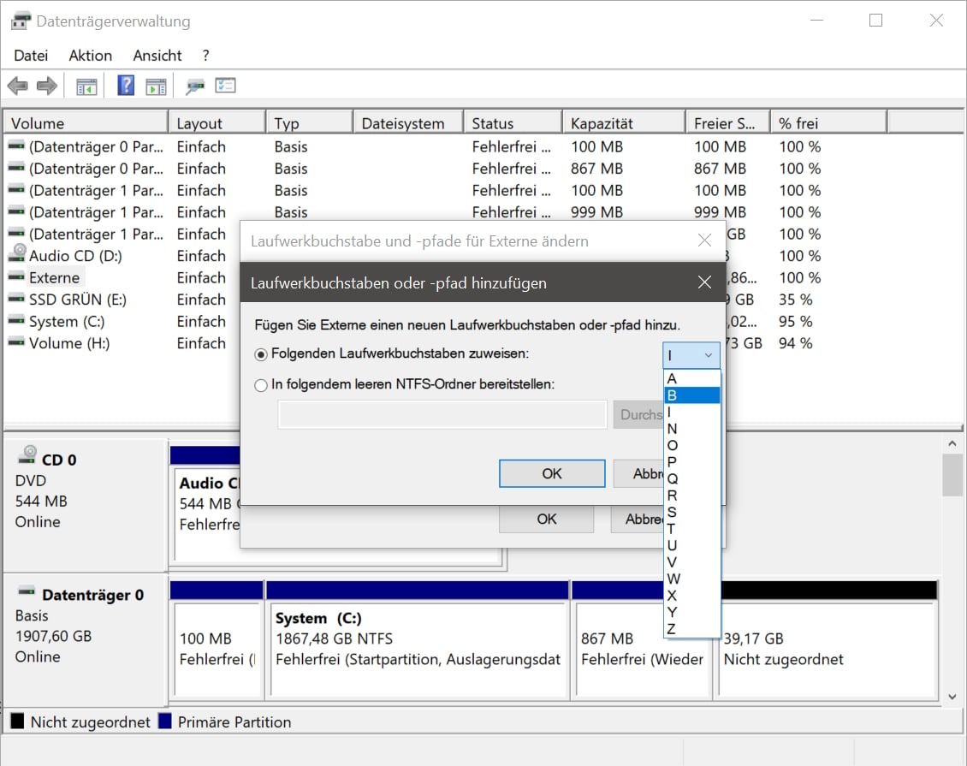This screenshot has width=967, height=766.
Task: Sort by the Volume column header
Action: (86, 122)
